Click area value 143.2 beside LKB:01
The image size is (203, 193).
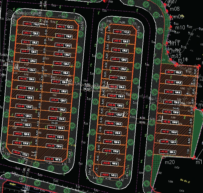114,175
